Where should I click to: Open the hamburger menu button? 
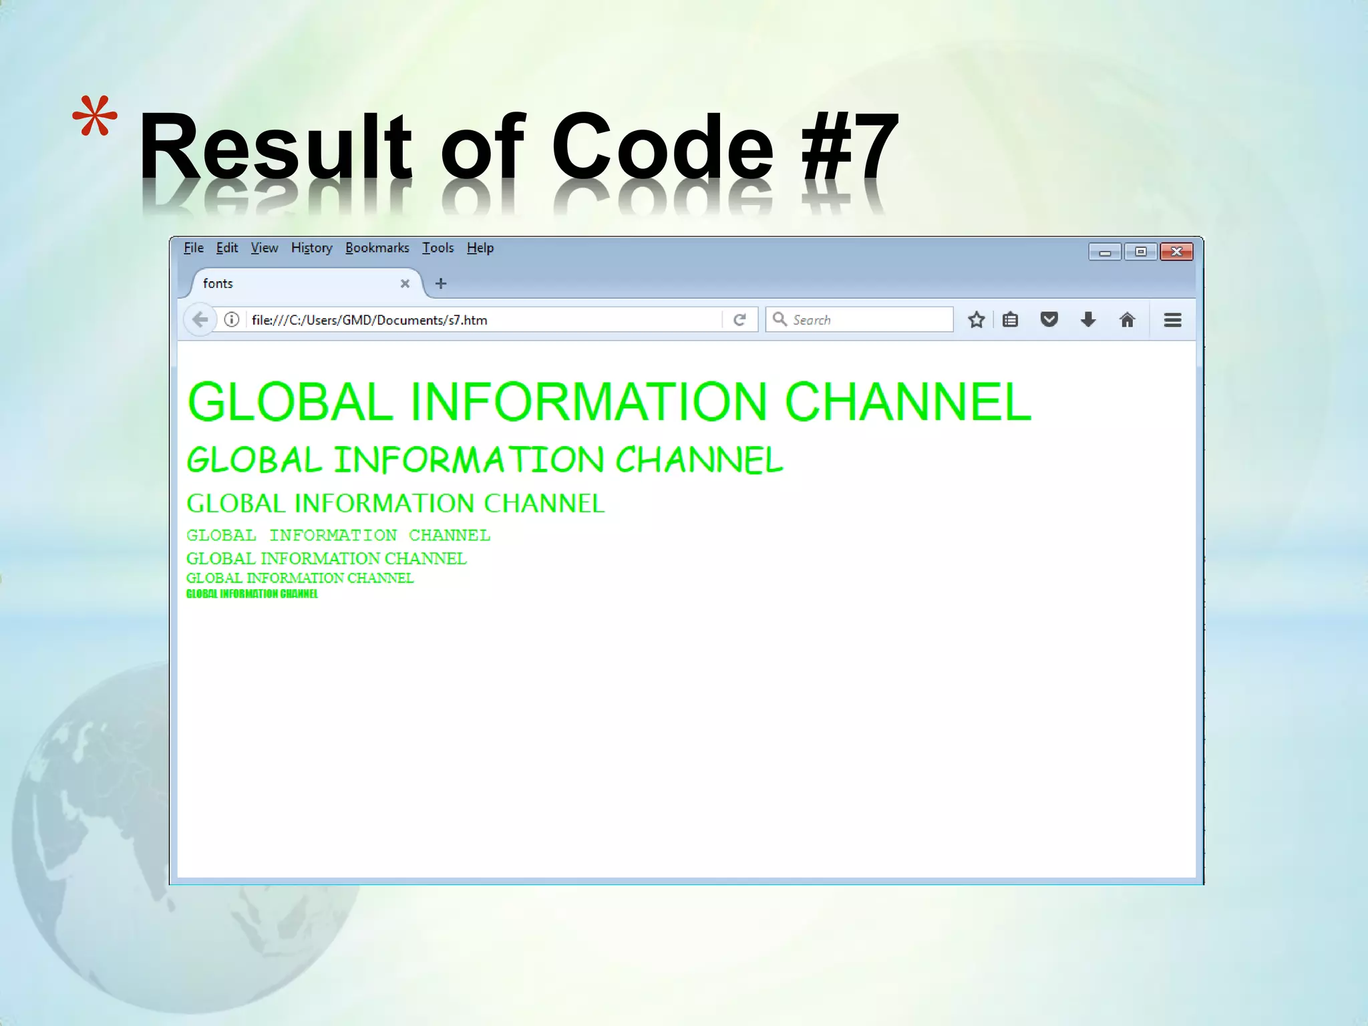(x=1172, y=320)
